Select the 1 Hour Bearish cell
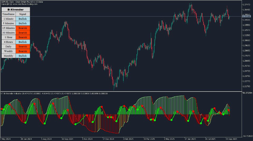This screenshot has height=141, width=253. (23, 37)
